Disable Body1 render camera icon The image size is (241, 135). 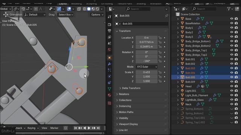(x=236, y=28)
